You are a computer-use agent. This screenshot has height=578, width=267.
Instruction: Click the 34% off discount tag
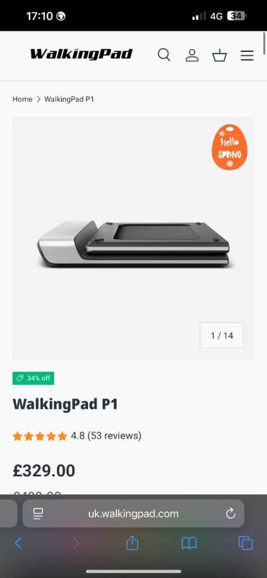[x=33, y=378]
